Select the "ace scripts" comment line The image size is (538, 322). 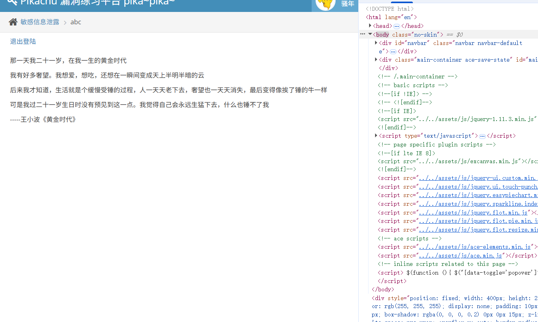410,238
